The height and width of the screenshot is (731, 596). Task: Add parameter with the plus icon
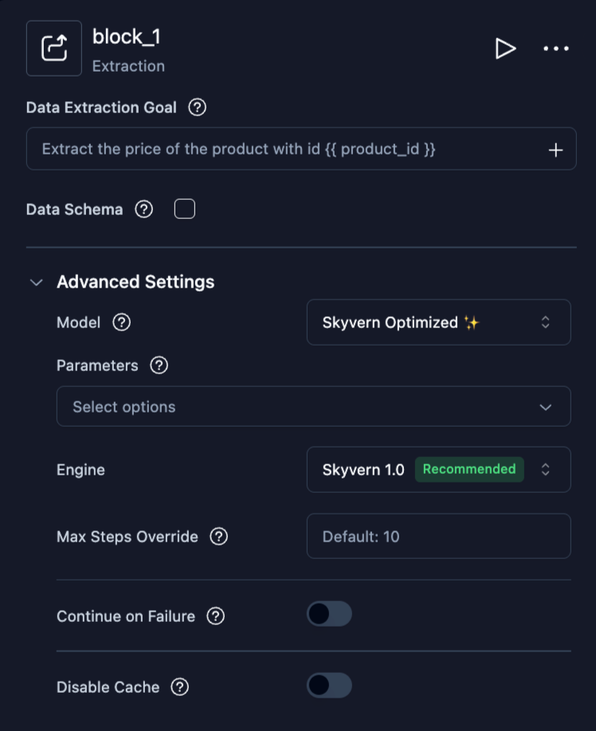(556, 150)
